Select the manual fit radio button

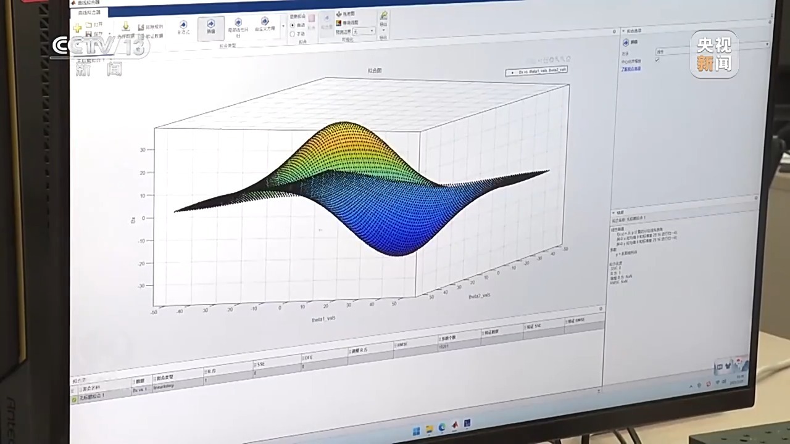pos(293,34)
